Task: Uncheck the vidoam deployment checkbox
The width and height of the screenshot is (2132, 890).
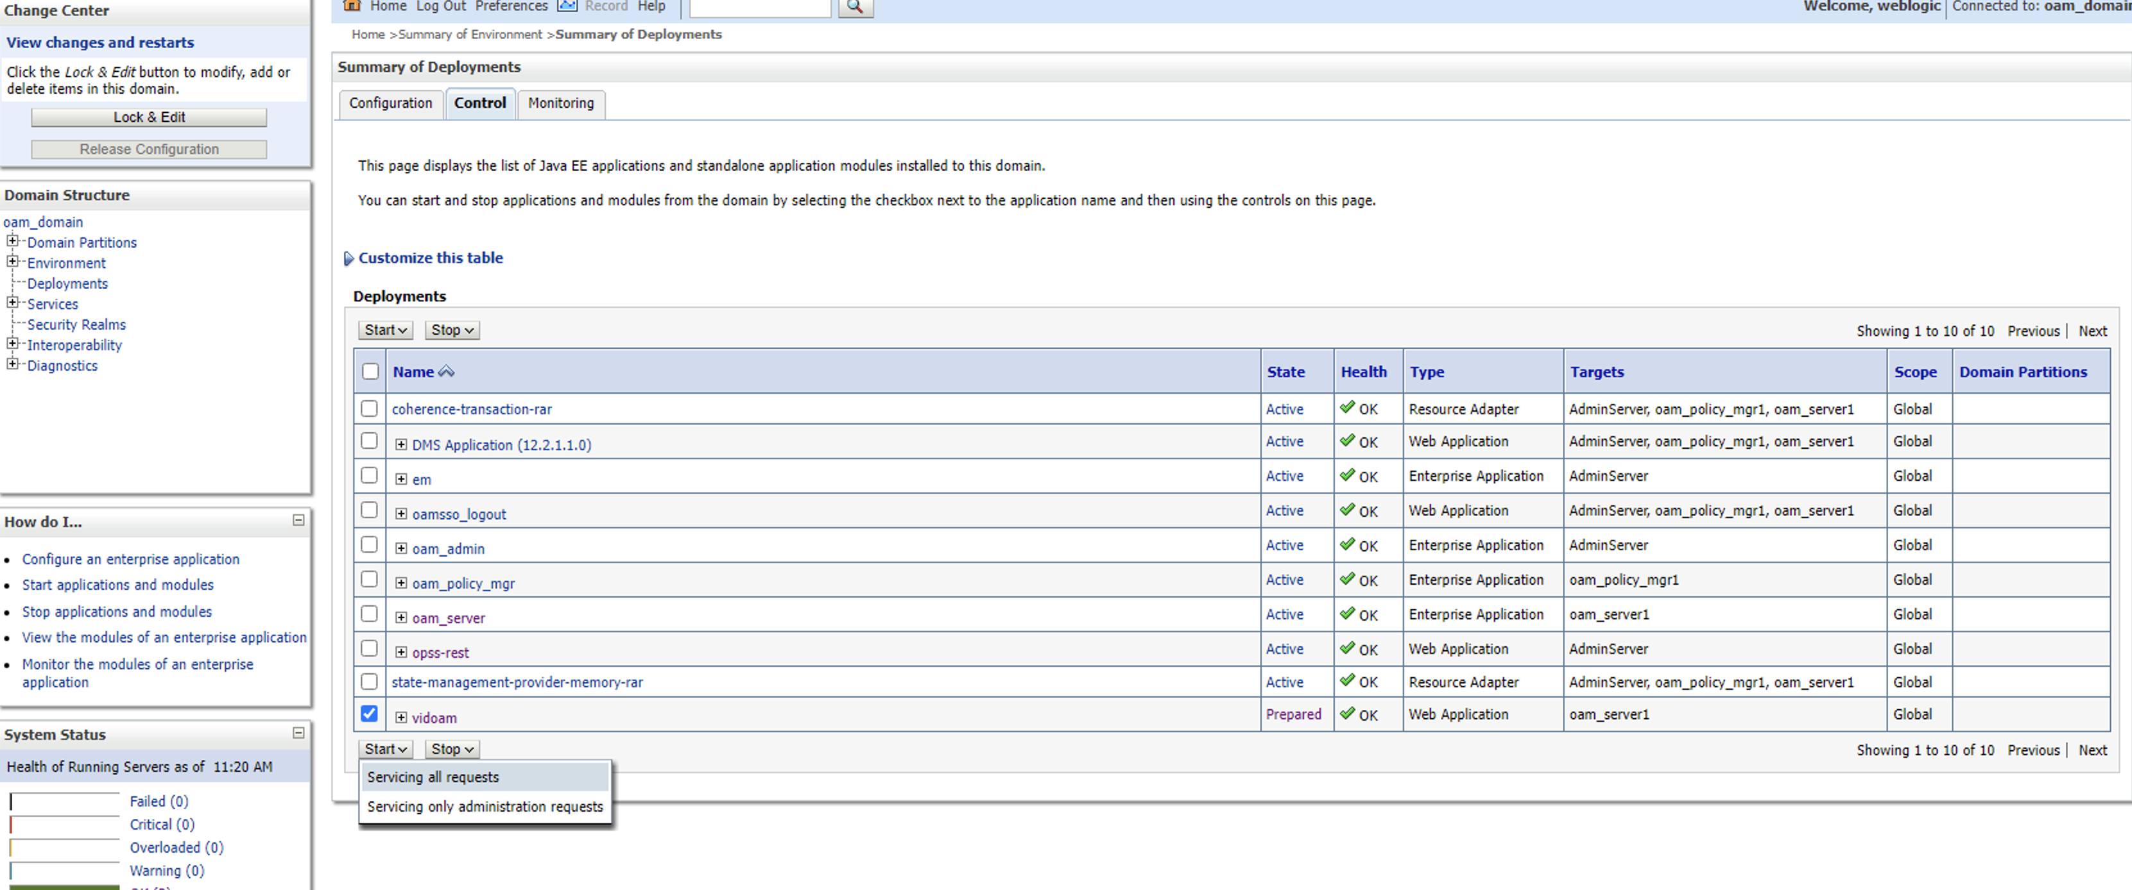Action: pyautogui.click(x=369, y=713)
